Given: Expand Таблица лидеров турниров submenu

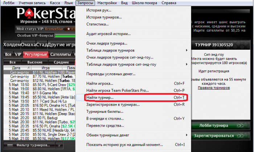Looking at the screenshot, I should pos(133,50).
